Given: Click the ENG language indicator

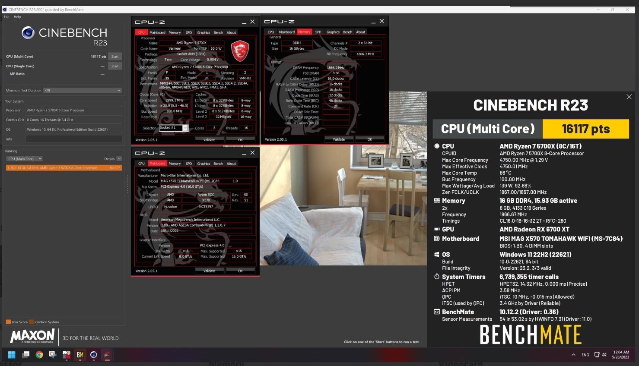Looking at the screenshot, I should [585, 355].
